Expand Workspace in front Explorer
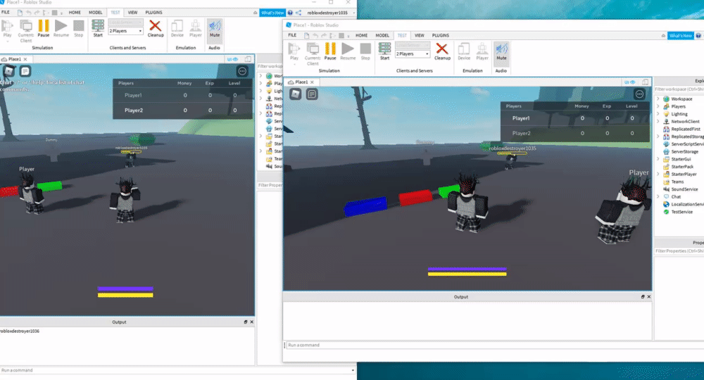This screenshot has height=380, width=704. [x=658, y=99]
